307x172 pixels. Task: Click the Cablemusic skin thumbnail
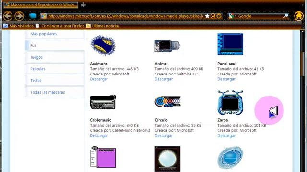[103, 102]
